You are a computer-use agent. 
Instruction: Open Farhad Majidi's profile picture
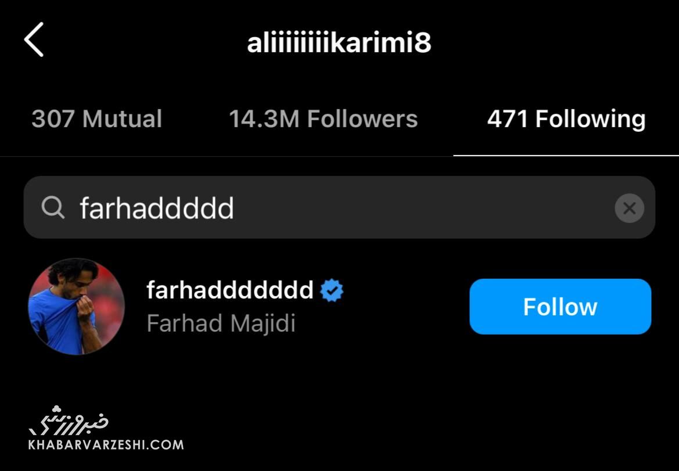(76, 307)
